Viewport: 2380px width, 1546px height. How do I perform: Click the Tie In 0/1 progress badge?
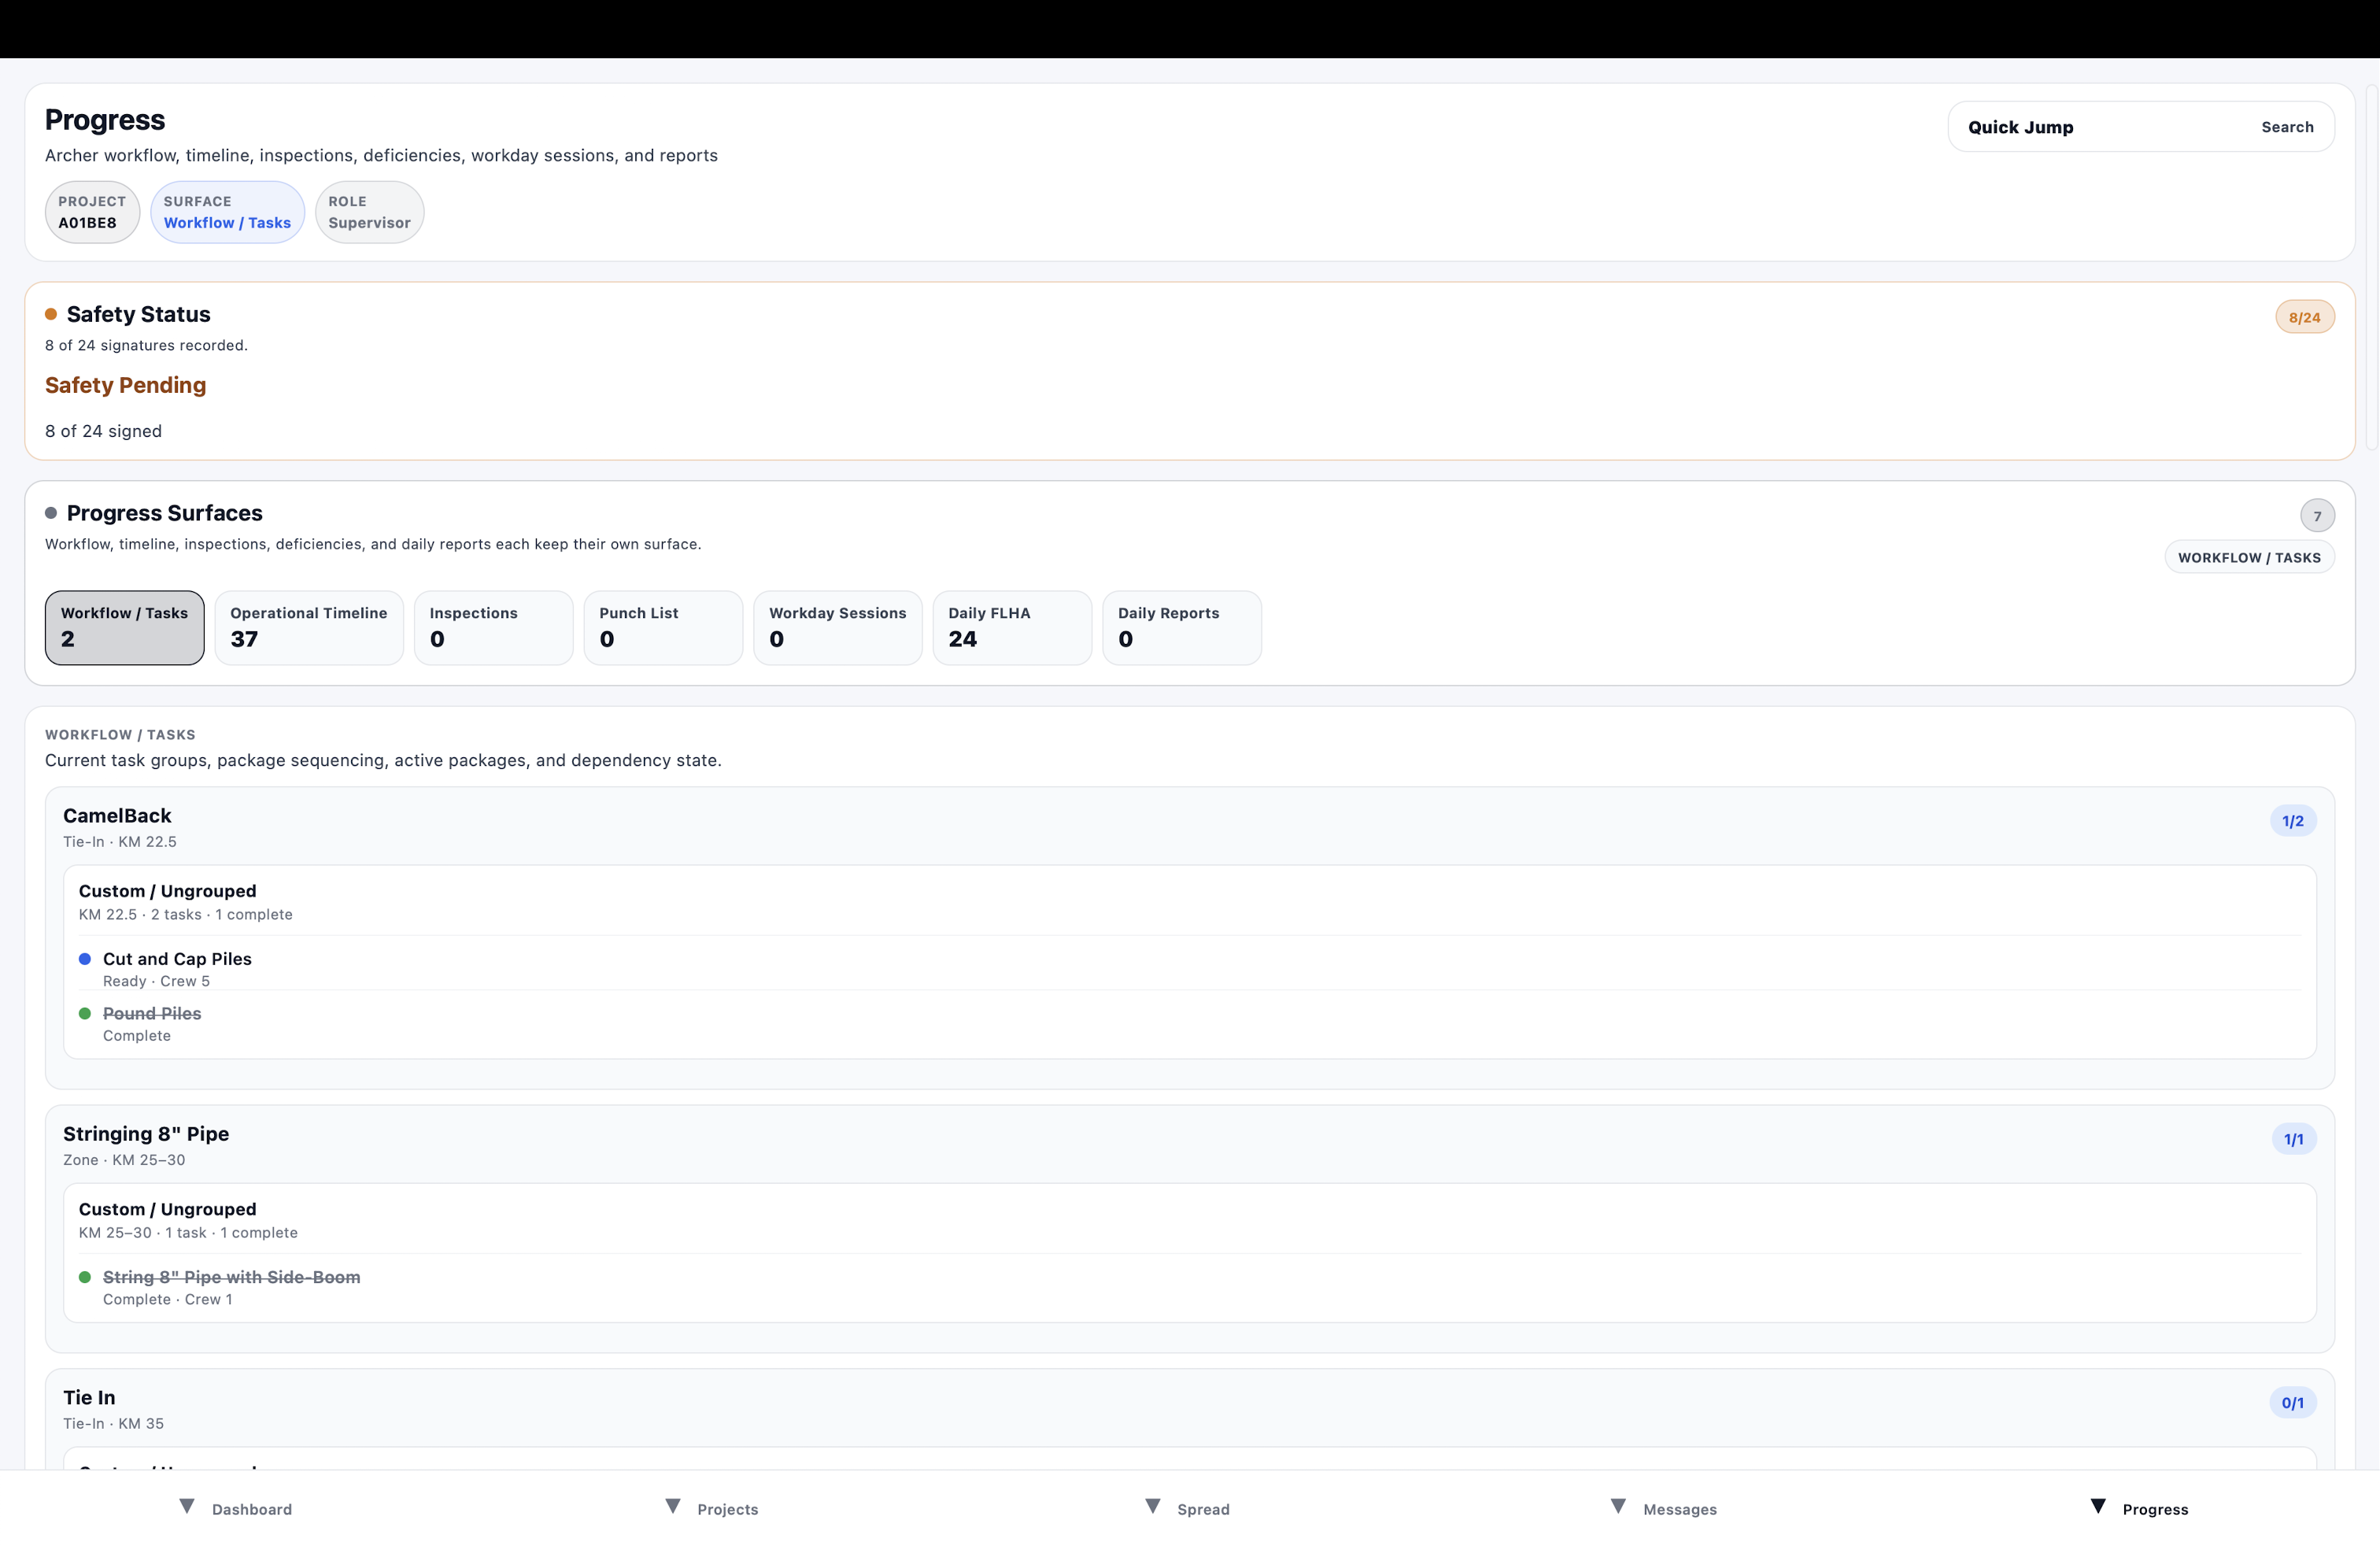[x=2292, y=1402]
